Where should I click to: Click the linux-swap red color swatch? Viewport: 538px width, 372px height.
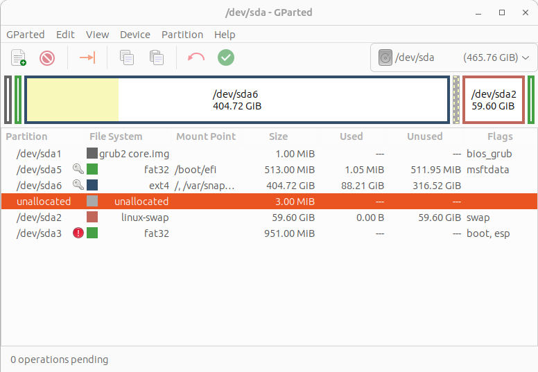pyautogui.click(x=92, y=217)
